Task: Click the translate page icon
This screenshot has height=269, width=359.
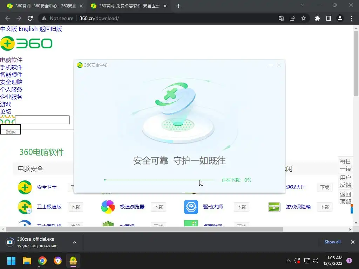Action: pos(281,18)
